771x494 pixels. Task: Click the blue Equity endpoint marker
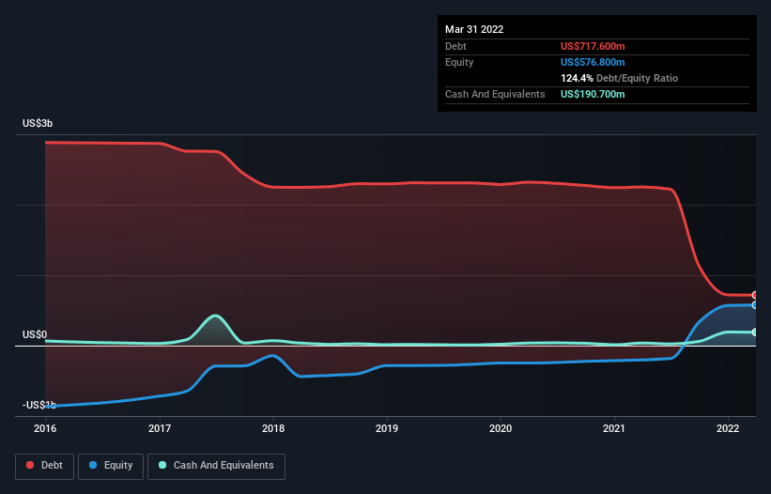pyautogui.click(x=755, y=305)
